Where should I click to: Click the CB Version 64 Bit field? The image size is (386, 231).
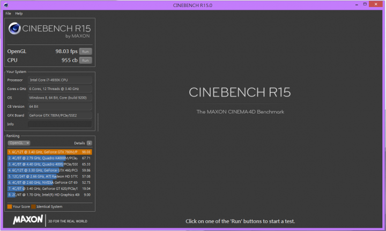tap(60, 107)
